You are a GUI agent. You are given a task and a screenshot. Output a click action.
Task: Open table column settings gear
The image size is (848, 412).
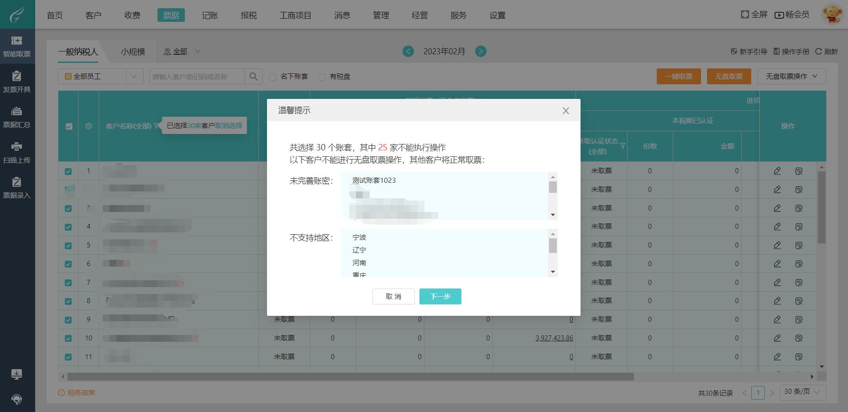(89, 126)
